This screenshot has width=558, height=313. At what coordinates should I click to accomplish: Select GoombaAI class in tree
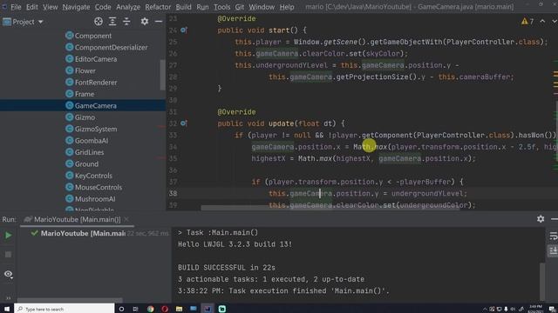(x=87, y=141)
